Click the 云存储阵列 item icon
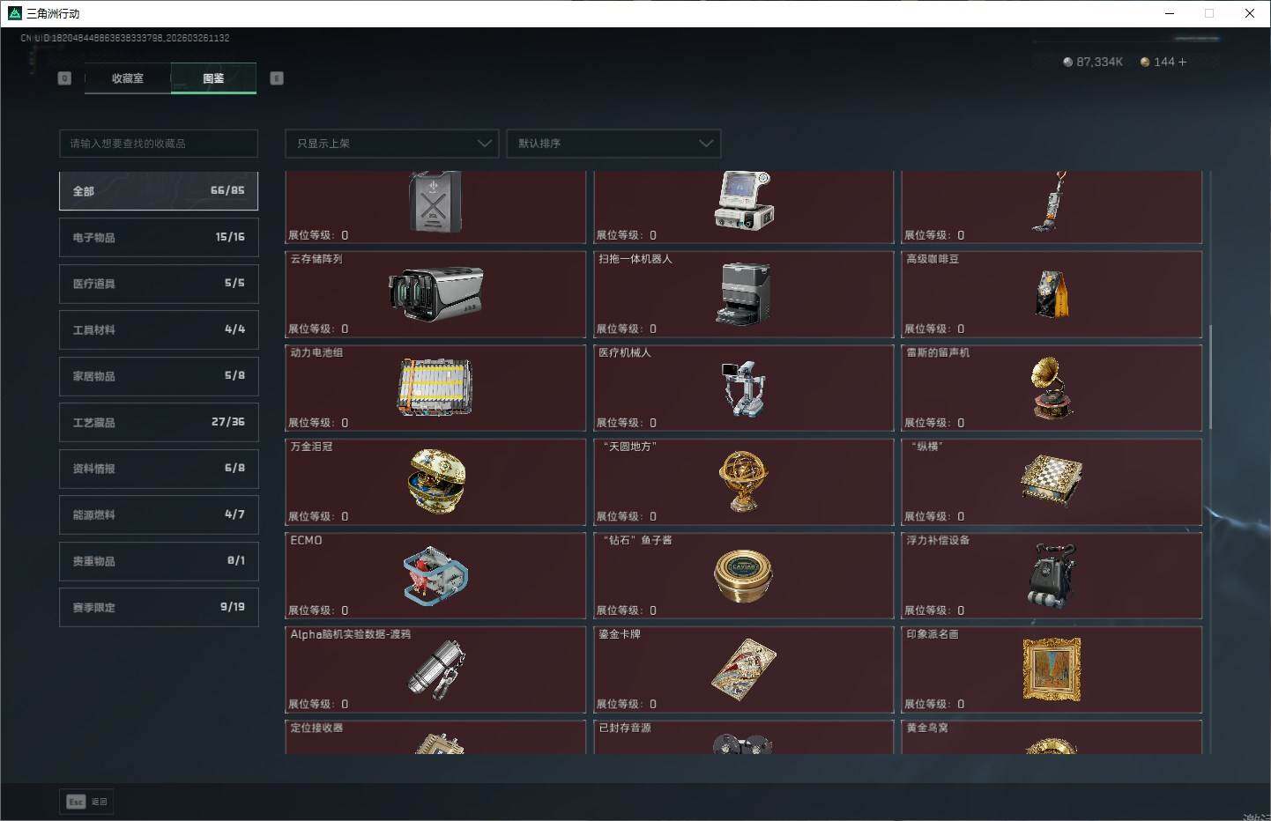This screenshot has width=1271, height=821. pyautogui.click(x=435, y=293)
